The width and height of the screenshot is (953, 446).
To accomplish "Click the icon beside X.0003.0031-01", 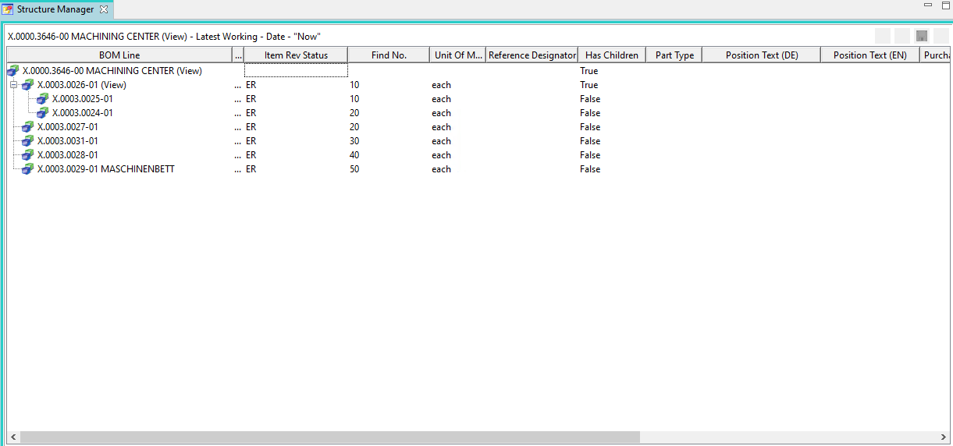I will (28, 141).
